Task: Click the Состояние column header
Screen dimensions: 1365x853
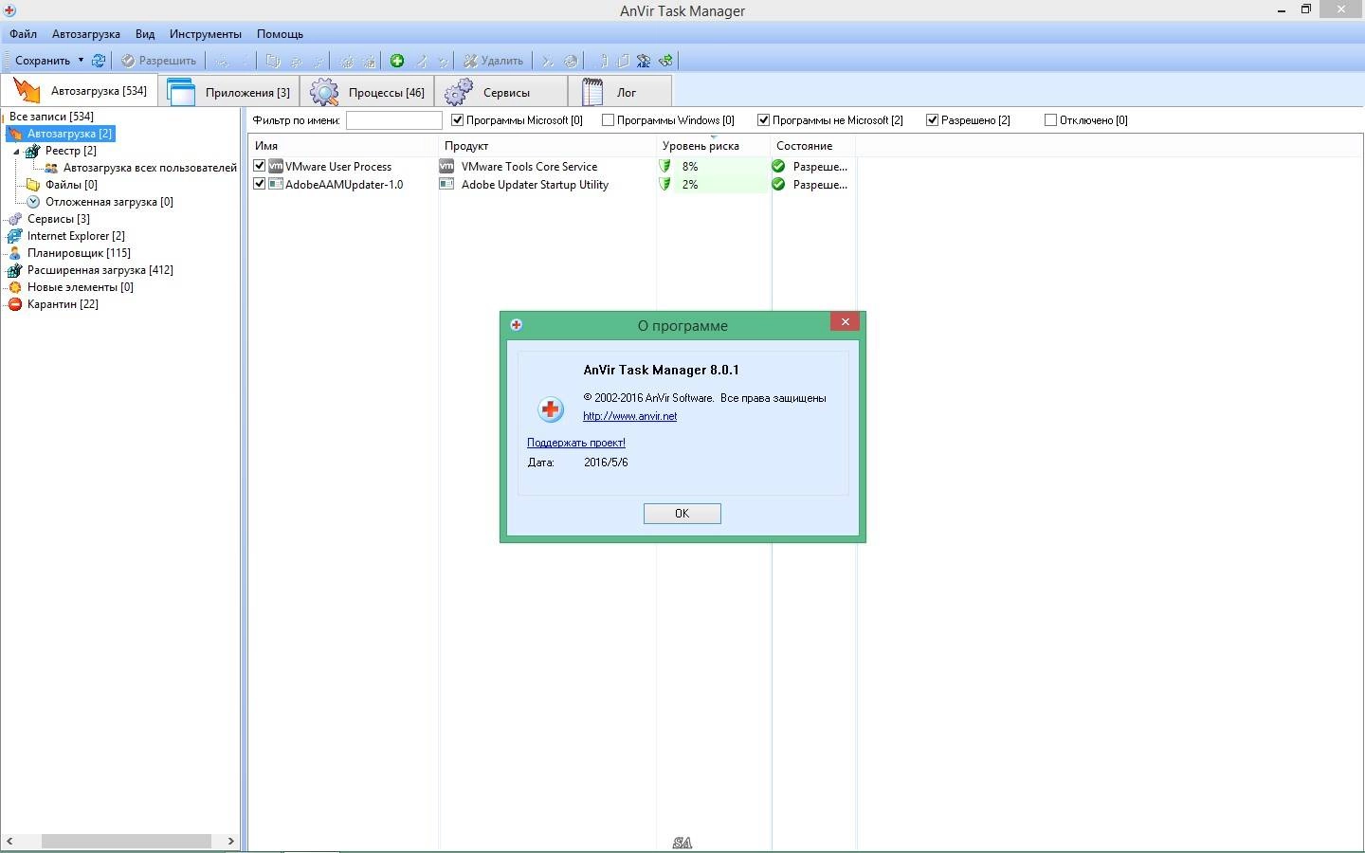Action: click(x=813, y=146)
